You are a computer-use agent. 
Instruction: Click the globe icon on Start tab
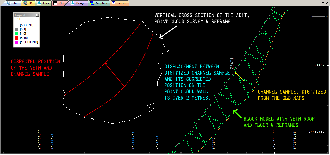(9, 3)
